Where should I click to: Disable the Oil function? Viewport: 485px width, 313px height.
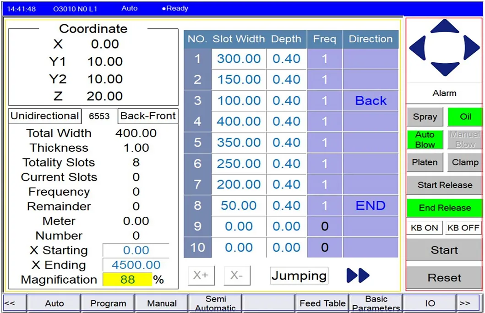click(464, 117)
